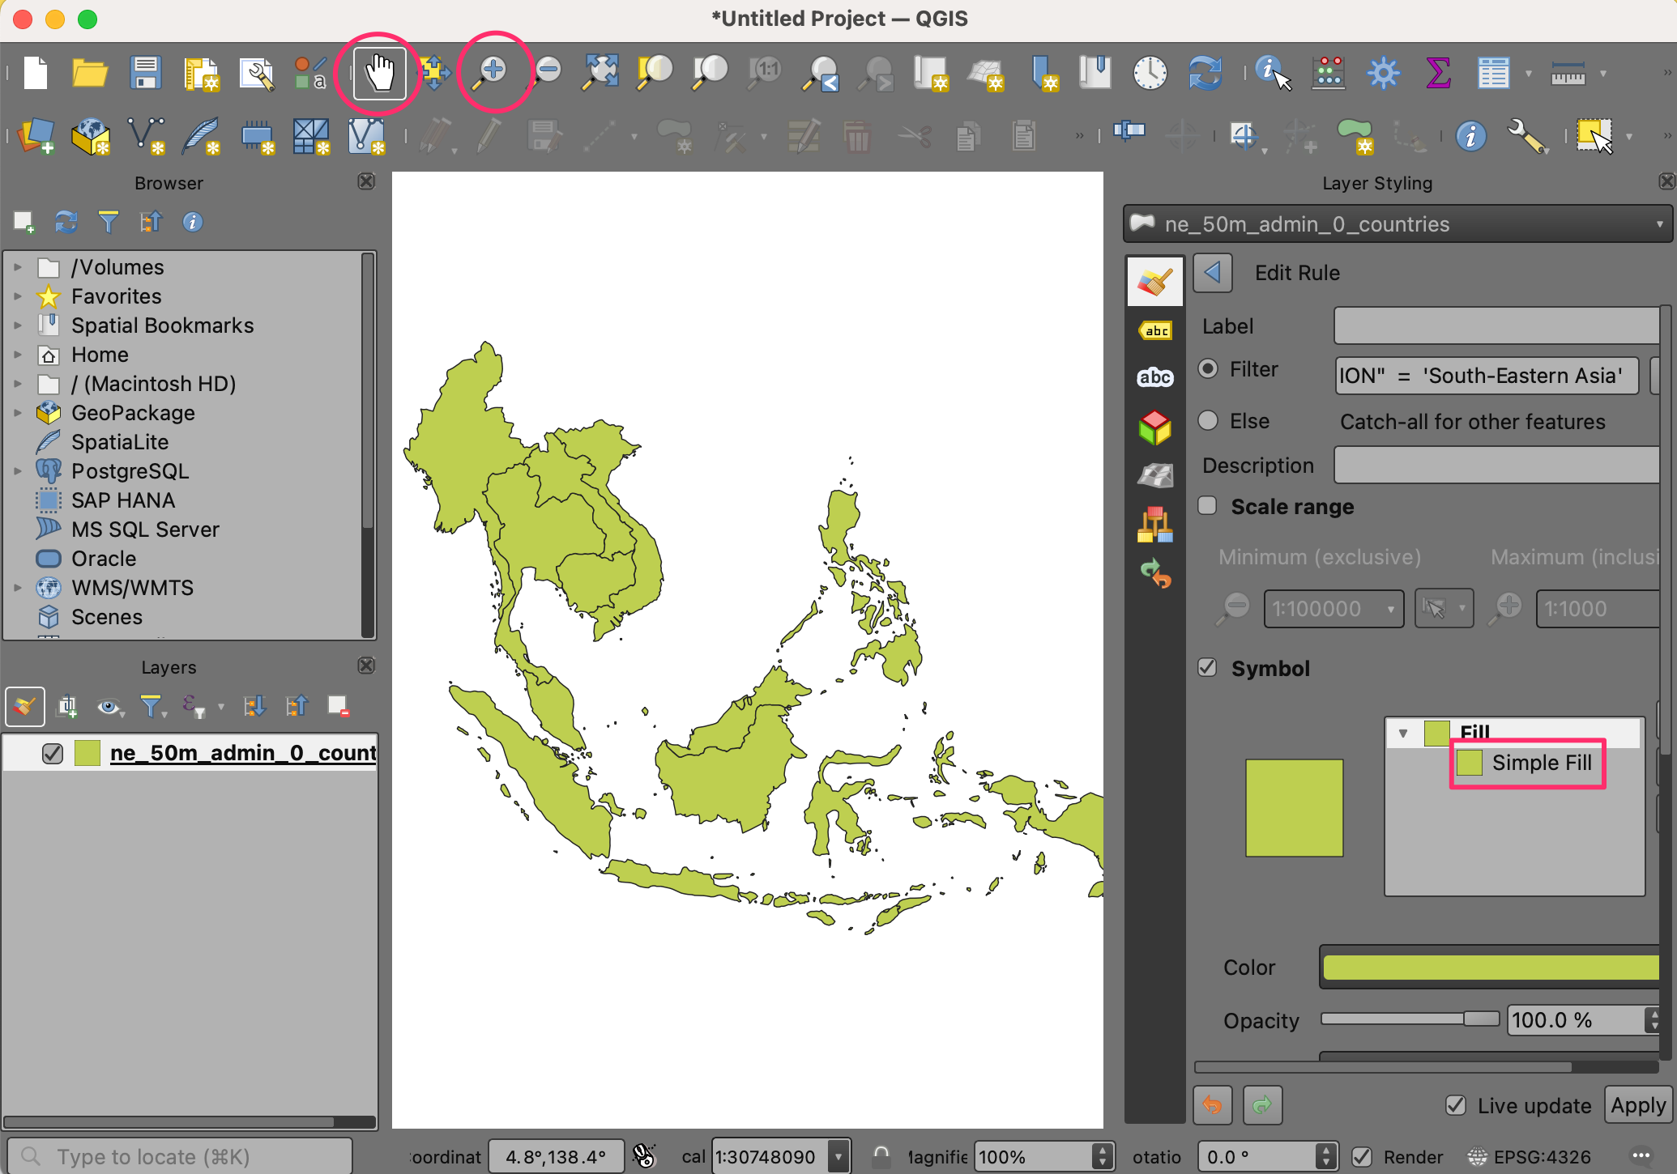
Task: Collapse the Fill symbol tree node
Action: [x=1402, y=733]
